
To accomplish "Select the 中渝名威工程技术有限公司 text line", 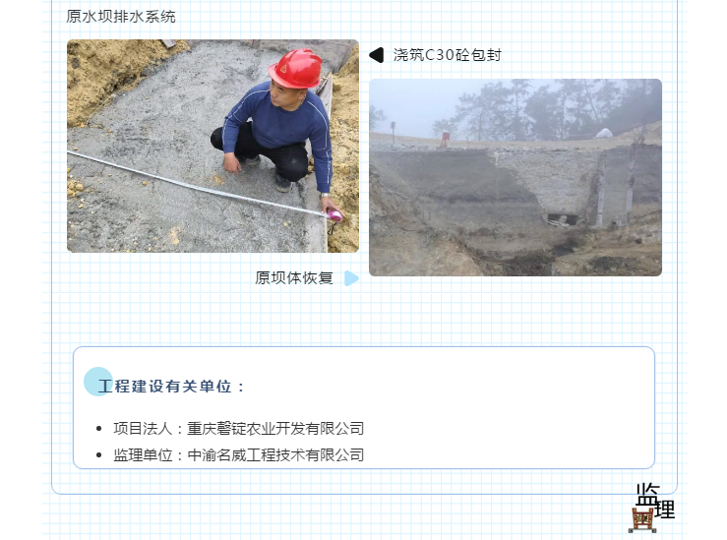I will click(275, 455).
